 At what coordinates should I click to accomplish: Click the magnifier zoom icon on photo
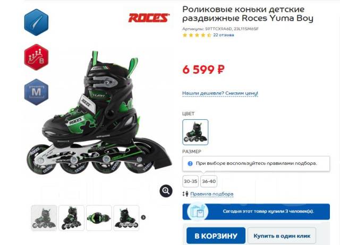pos(166,191)
